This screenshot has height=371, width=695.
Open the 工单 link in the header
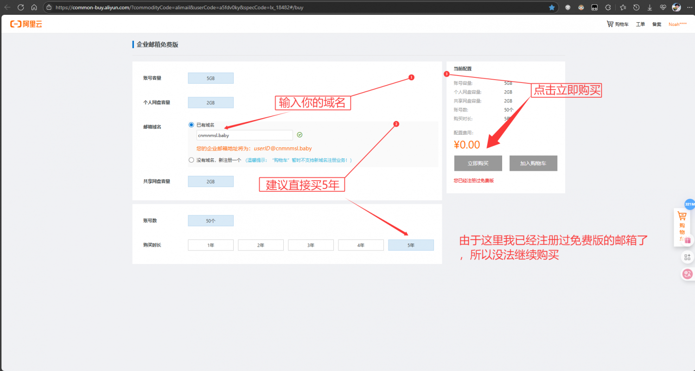(640, 24)
